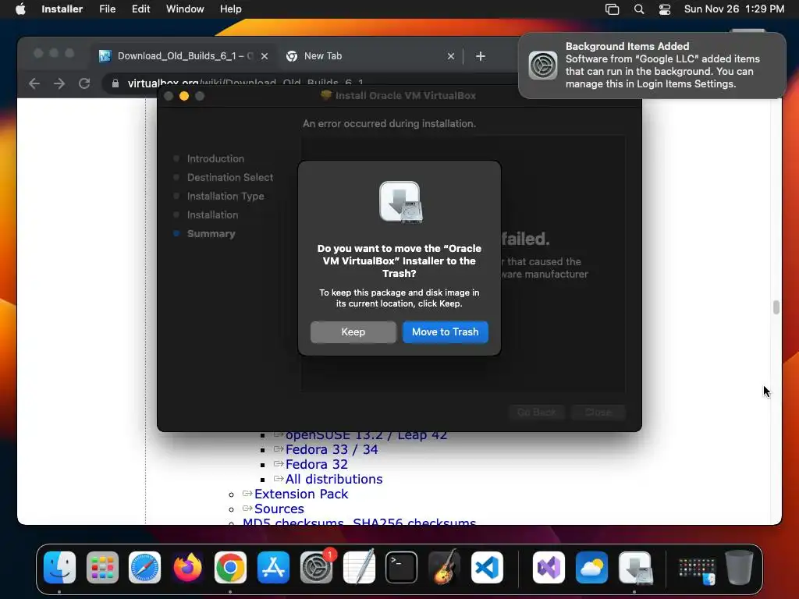Click the date and time in menu bar
Viewport: 799px width, 599px height.
[x=733, y=9]
